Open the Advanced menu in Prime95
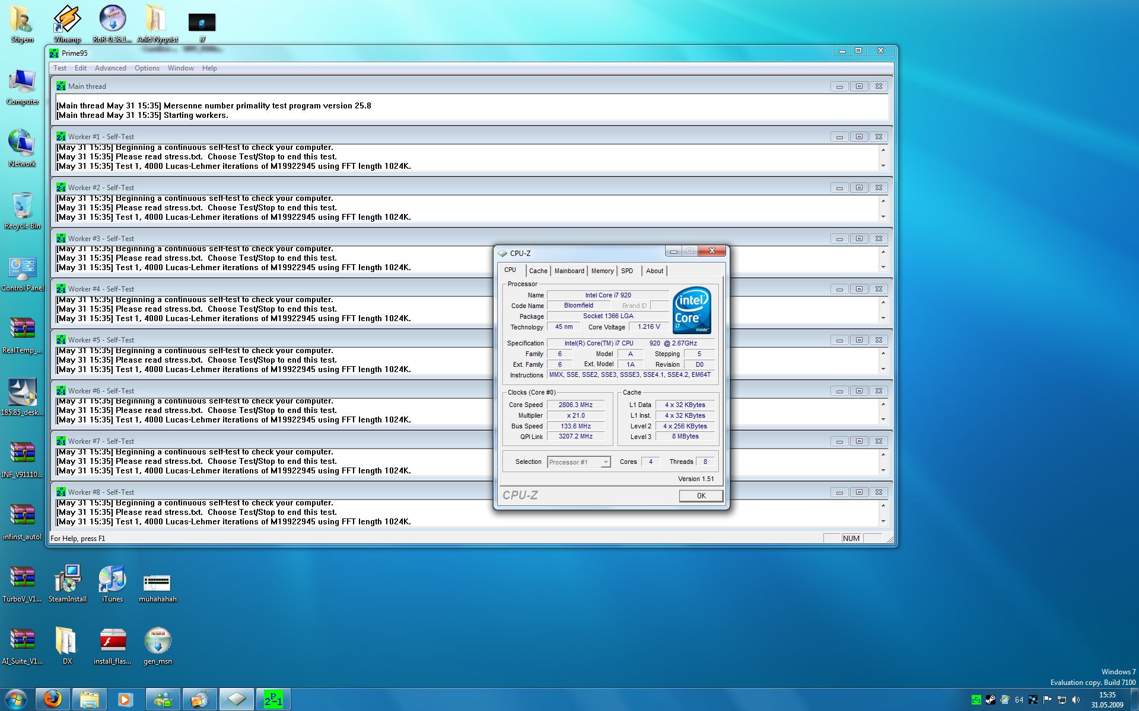 pos(110,68)
